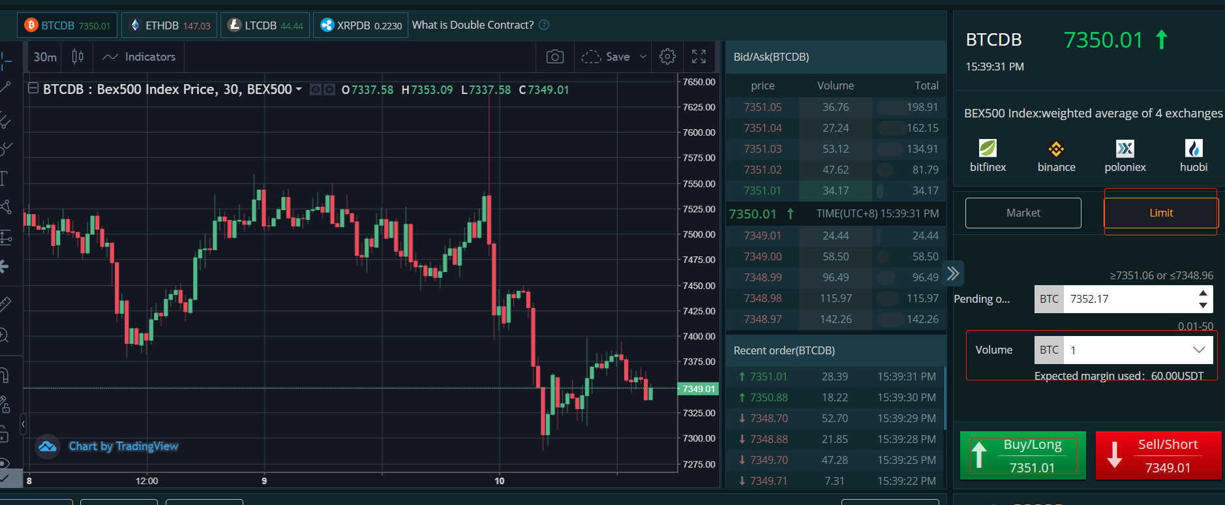
Task: Click the Sell/Short 7349.01 button
Action: 1158,455
